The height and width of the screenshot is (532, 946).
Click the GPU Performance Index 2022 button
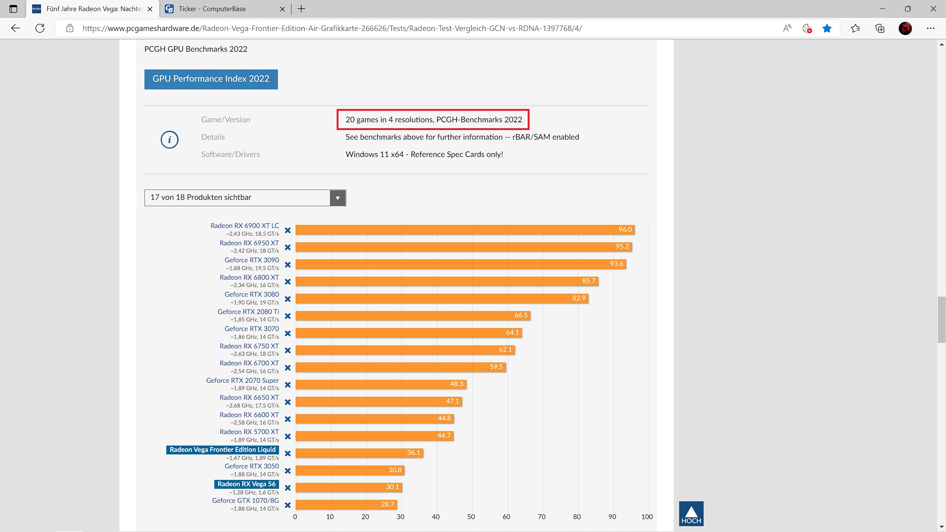point(211,79)
